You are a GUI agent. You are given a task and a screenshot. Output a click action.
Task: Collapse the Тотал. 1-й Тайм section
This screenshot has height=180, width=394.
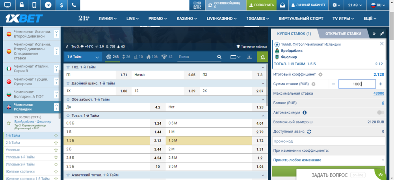pyautogui.click(x=263, y=116)
